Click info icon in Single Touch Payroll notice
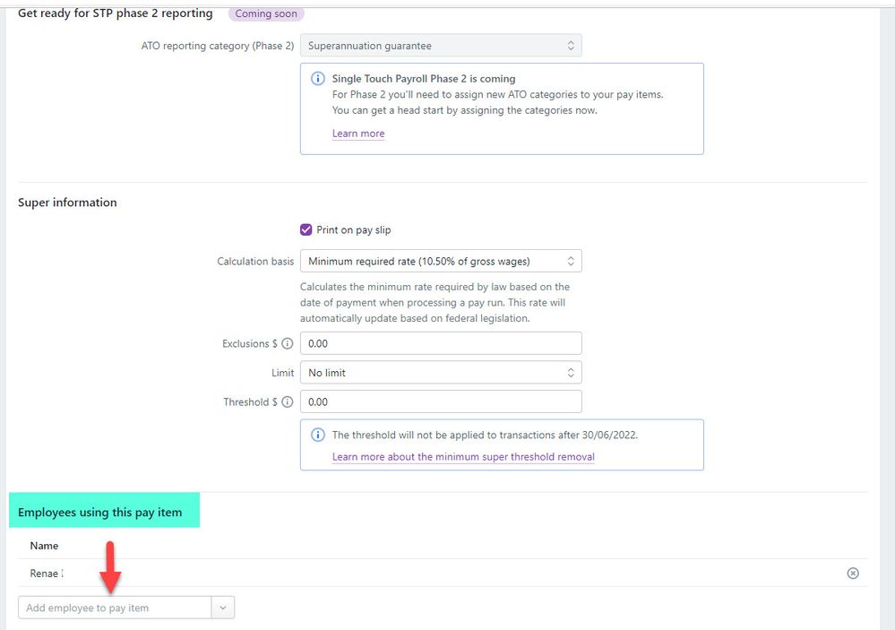 click(317, 79)
